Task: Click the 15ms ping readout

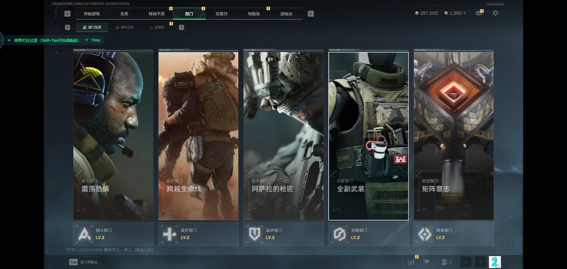Action: (x=95, y=40)
